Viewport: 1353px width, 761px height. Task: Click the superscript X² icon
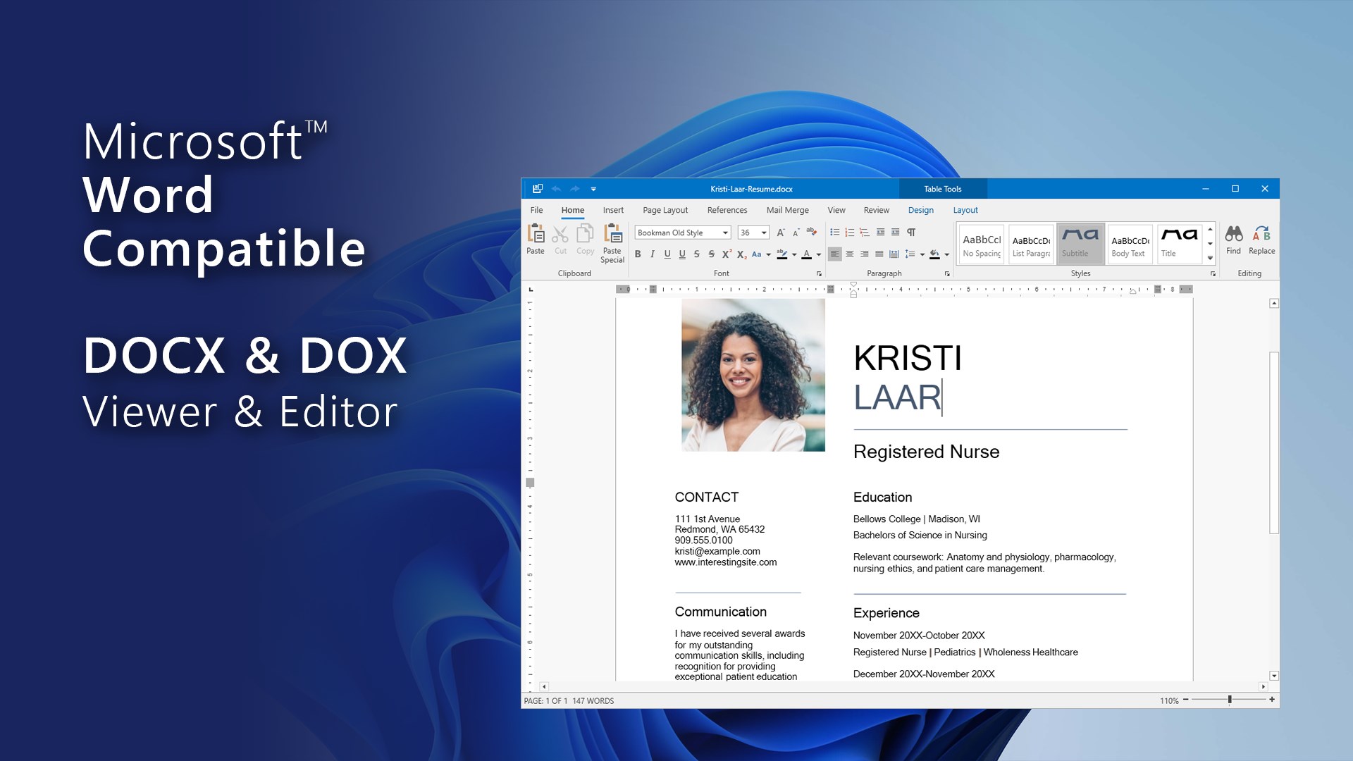[727, 254]
